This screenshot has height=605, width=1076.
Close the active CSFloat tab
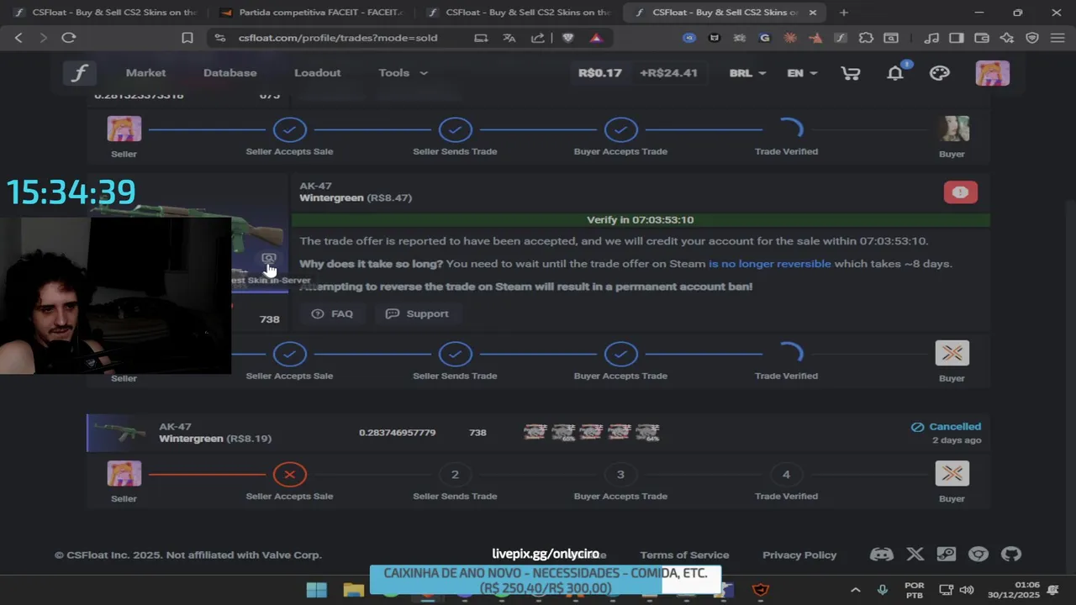tap(812, 13)
